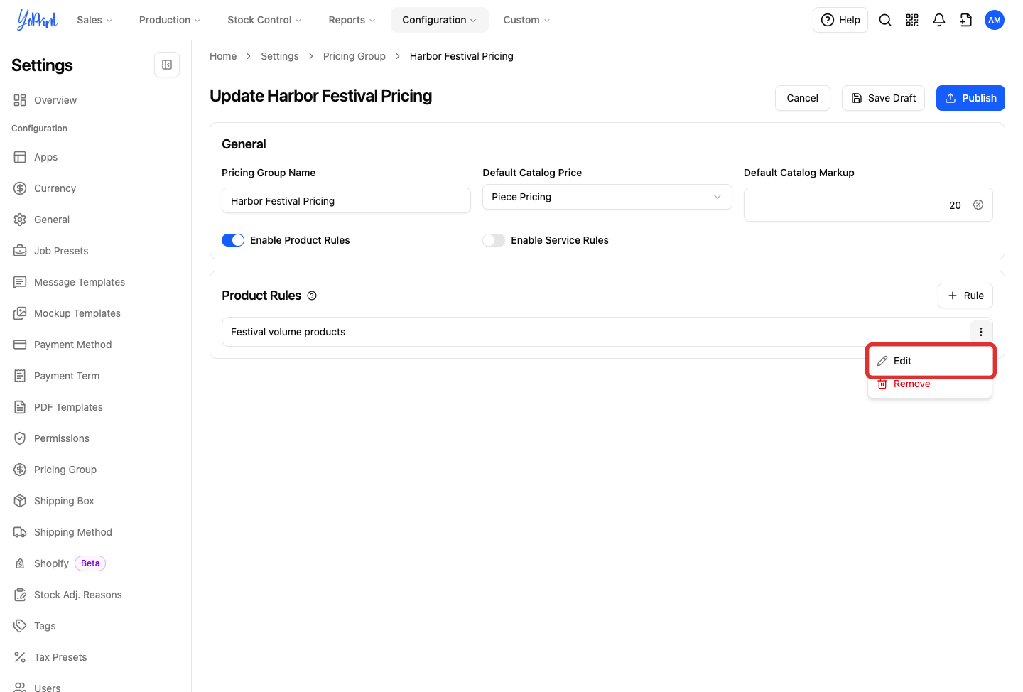1023x692 pixels.
Task: Open the search magnifier icon
Action: pos(885,20)
